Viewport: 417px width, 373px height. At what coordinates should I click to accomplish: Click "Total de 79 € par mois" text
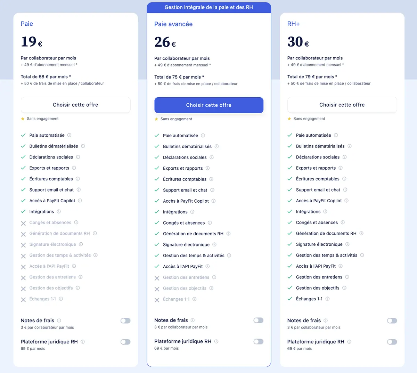[312, 77]
